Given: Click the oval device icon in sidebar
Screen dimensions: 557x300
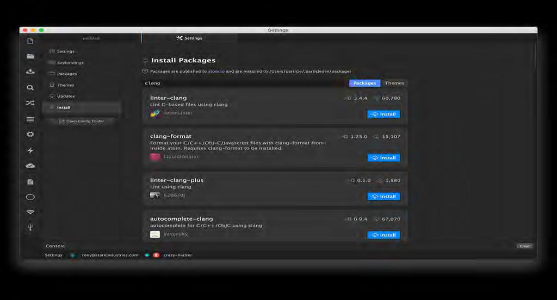Looking at the screenshot, I should 30,197.
